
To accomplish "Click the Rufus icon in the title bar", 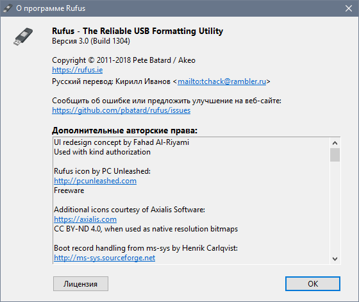I will [8, 8].
